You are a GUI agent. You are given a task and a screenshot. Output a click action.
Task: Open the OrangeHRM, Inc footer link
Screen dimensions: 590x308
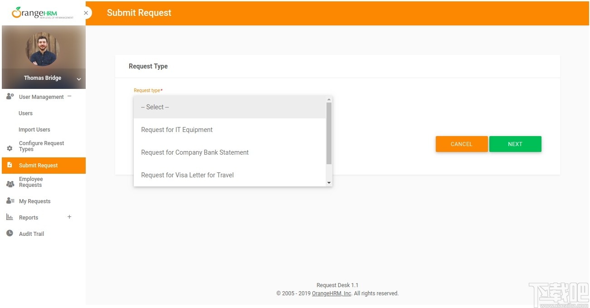coord(332,293)
